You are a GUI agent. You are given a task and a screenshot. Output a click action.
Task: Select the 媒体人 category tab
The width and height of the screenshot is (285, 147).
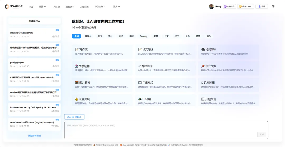coord(88,36)
